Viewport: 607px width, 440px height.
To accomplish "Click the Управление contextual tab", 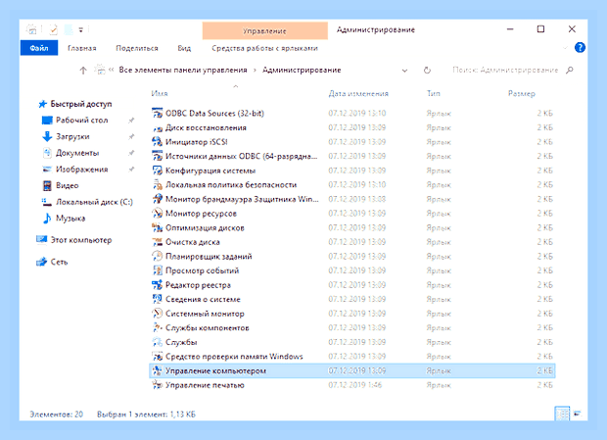I will click(264, 30).
